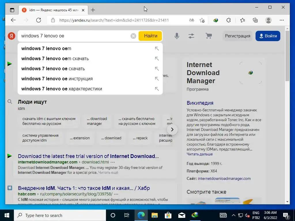Open the three-dot menu after habr.com blog path
295x221 pixels.
(x=116, y=194)
